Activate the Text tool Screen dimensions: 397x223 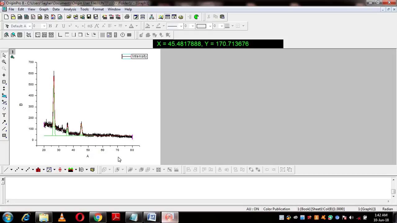4,115
